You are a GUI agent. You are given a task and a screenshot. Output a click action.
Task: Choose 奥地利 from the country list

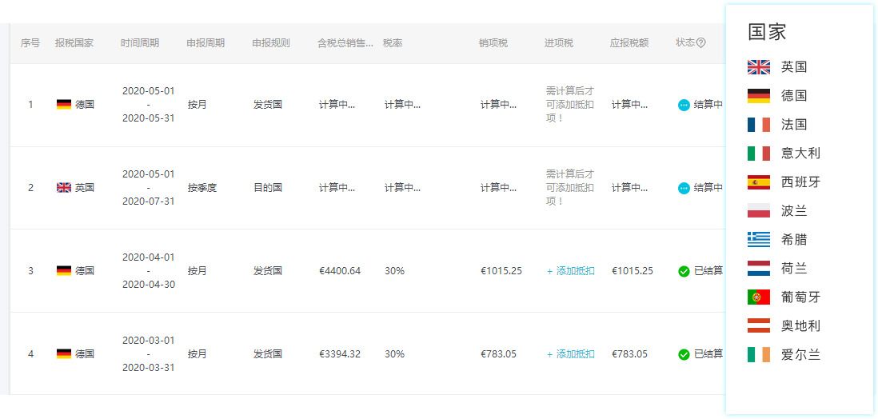[x=800, y=325]
